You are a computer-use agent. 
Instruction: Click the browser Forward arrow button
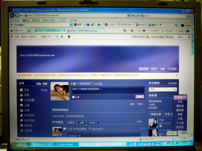17,16
